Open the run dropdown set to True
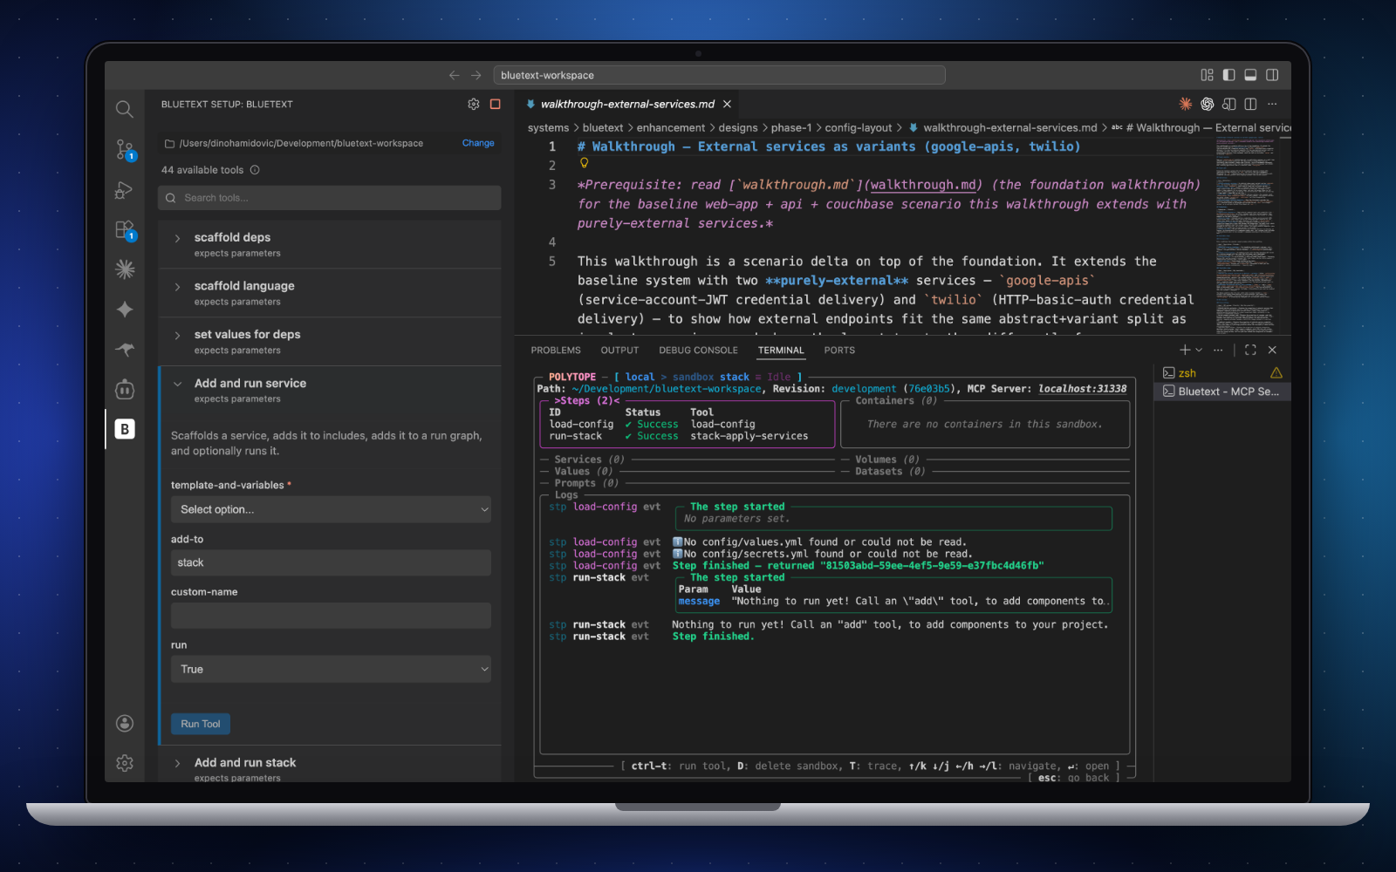Viewport: 1396px width, 872px height. [x=331, y=669]
